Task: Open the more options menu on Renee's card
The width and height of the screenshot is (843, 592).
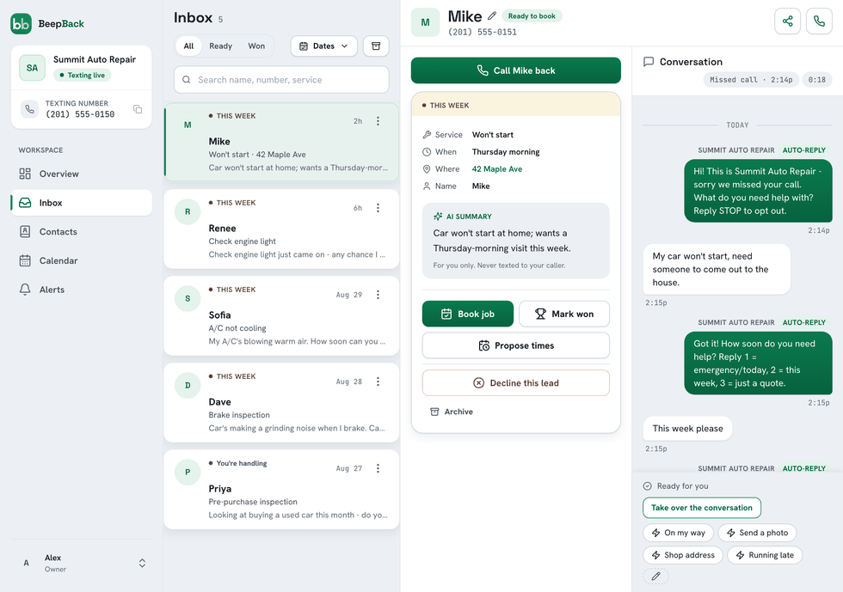Action: point(378,208)
